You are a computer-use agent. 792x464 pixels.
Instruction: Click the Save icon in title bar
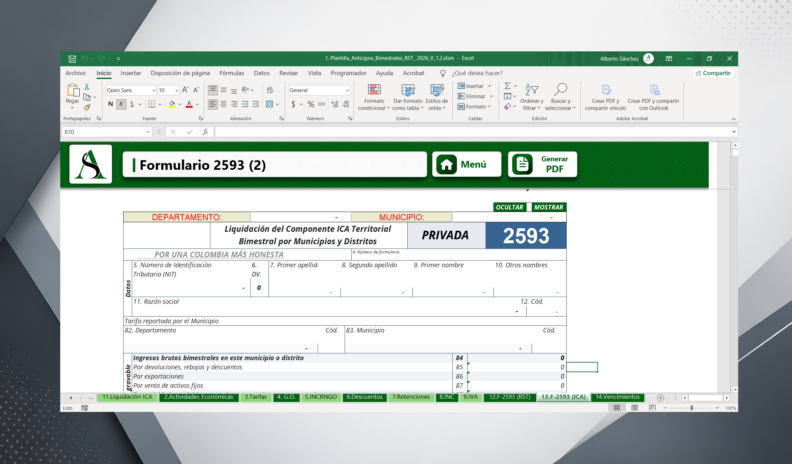click(72, 59)
